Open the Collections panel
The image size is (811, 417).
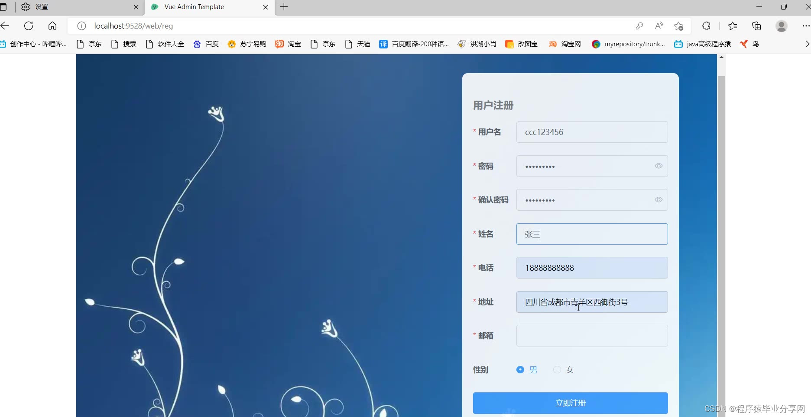point(756,26)
